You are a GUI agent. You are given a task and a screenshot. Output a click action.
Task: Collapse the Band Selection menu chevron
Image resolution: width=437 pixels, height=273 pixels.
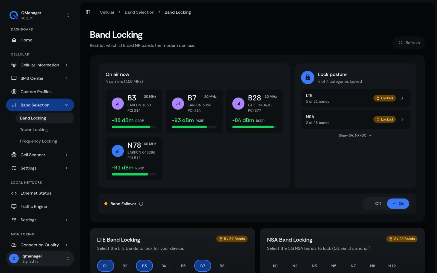66,105
